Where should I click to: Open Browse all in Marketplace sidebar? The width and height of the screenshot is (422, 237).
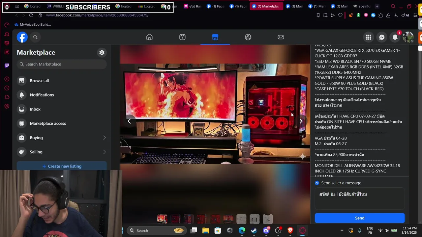pos(62,81)
